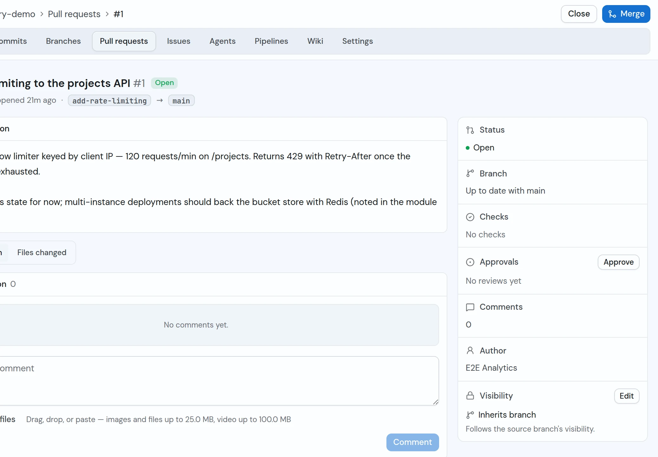The height and width of the screenshot is (457, 658).
Task: Open the Pull requests breadcrumb link
Action: (74, 14)
